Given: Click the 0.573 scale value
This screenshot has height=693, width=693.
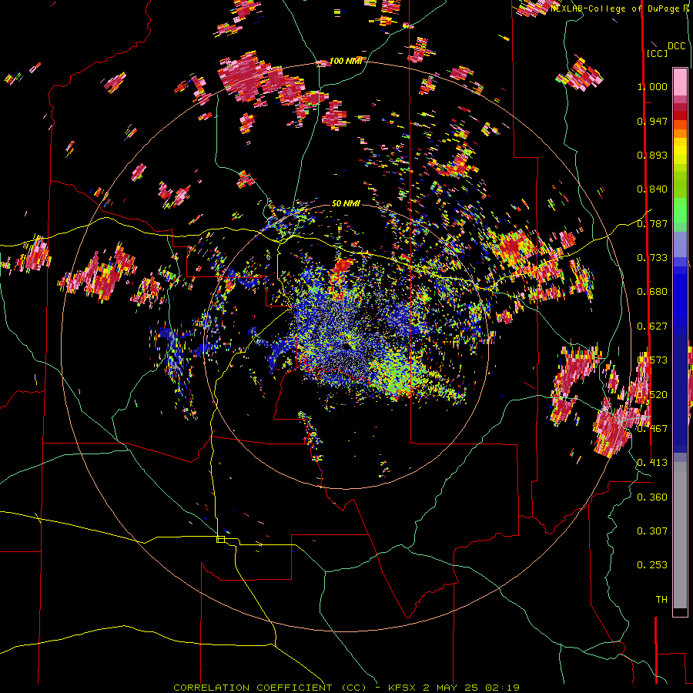Looking at the screenshot, I should (x=652, y=360).
